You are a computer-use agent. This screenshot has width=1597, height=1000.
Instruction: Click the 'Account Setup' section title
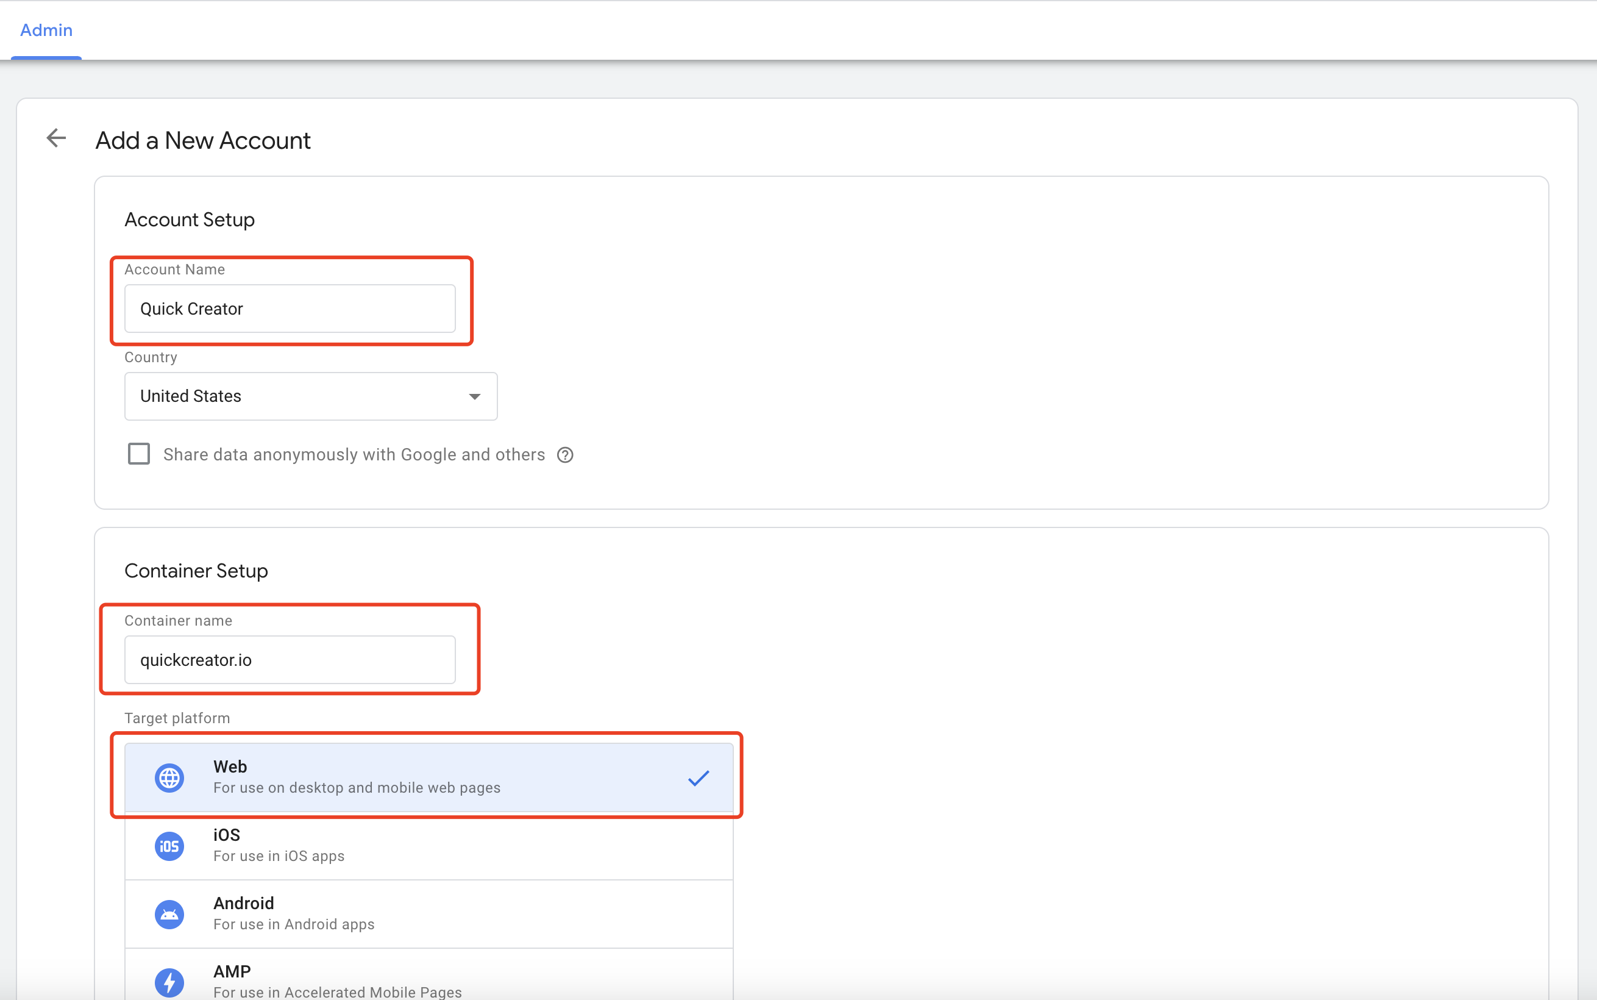(190, 220)
